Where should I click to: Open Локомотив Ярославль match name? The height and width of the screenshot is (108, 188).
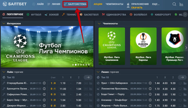point(115,89)
